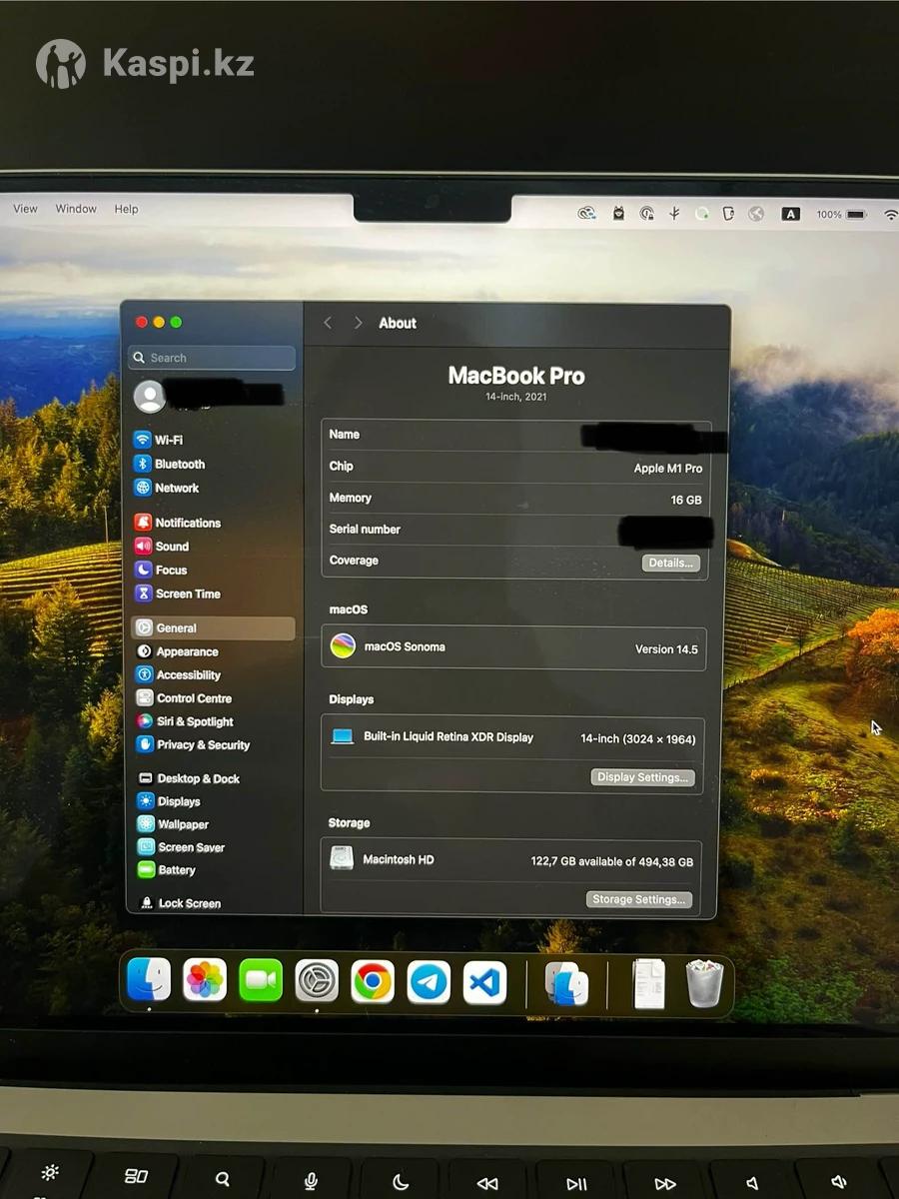
Task: Click the Apple M1 Pro chip value
Action: click(668, 468)
